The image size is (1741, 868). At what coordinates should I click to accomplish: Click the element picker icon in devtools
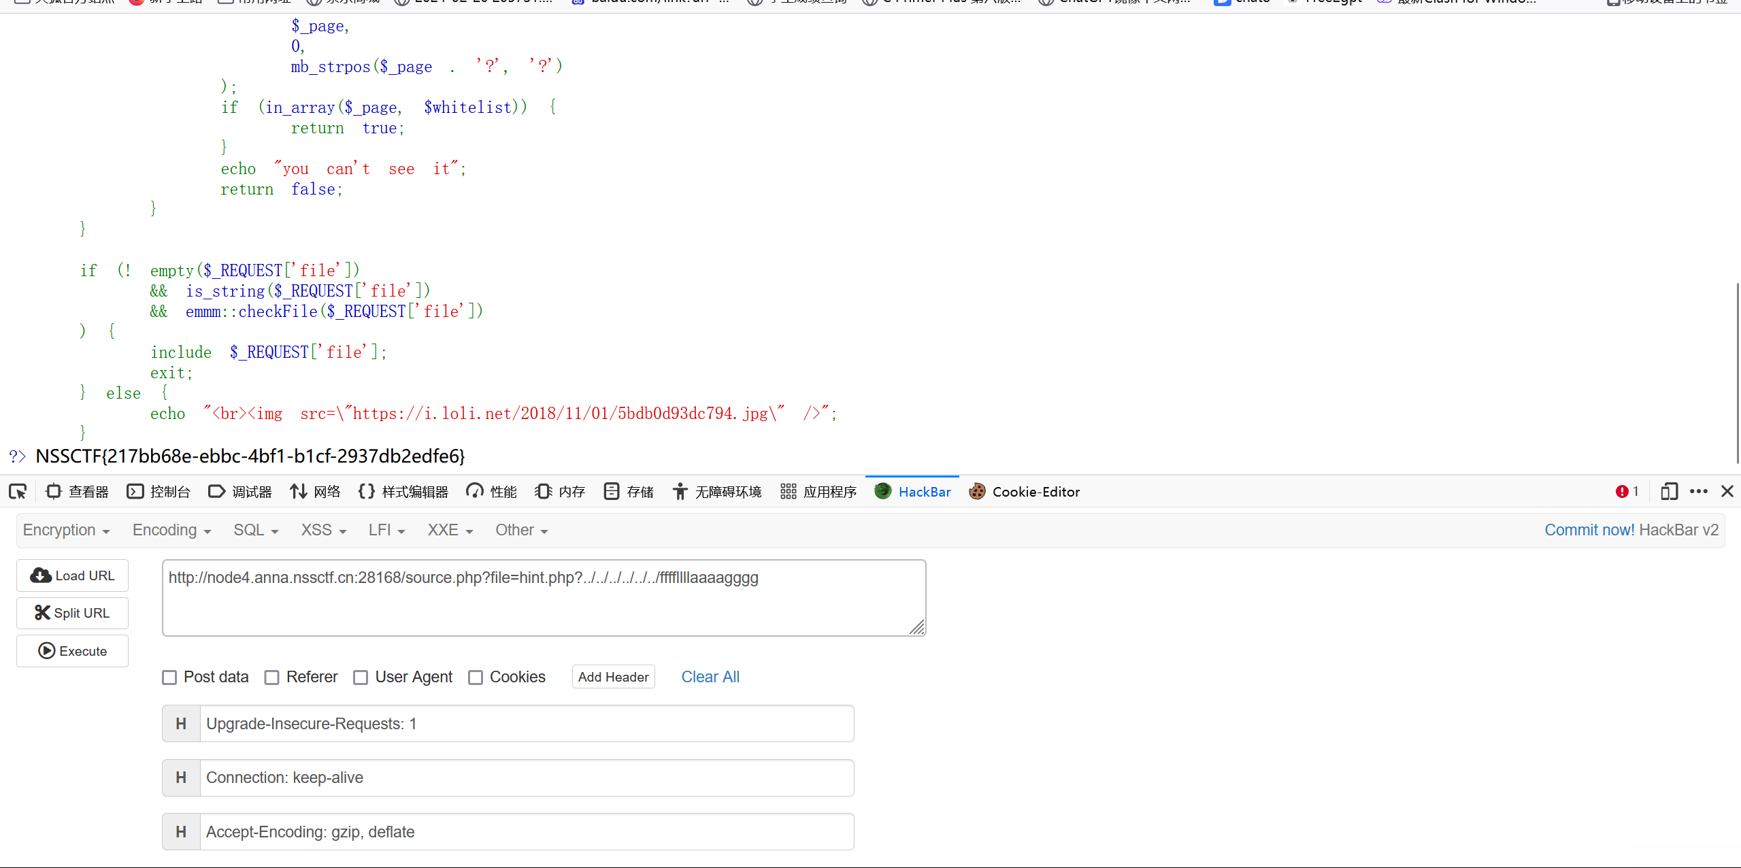pyautogui.click(x=18, y=492)
